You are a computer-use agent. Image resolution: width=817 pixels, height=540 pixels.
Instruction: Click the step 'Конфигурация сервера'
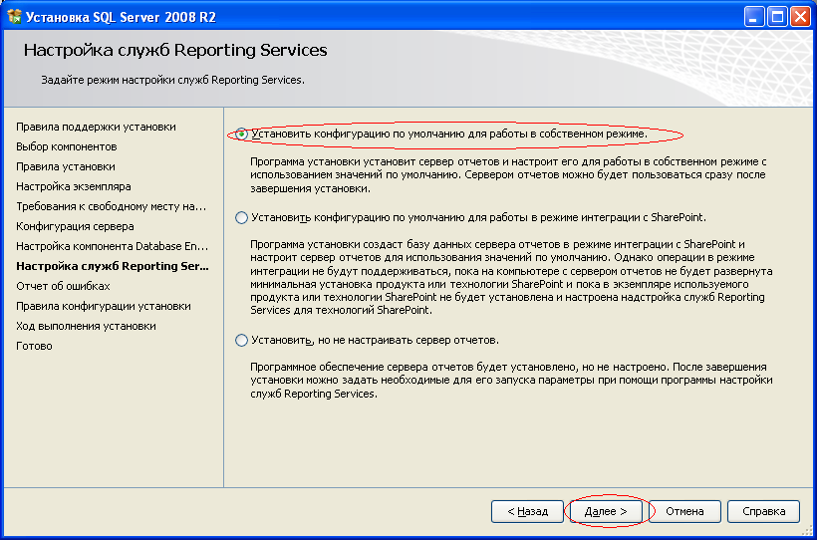coord(75,226)
